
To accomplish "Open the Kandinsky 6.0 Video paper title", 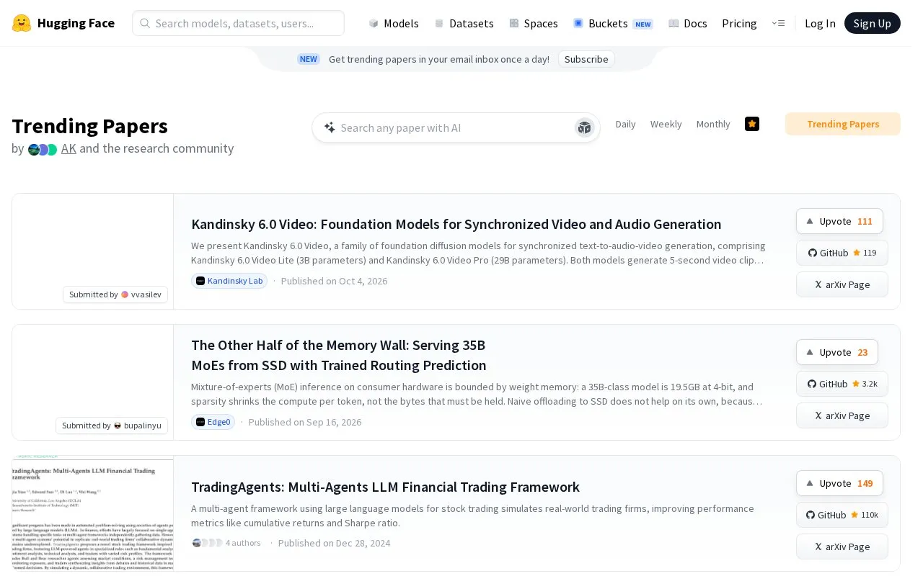I will click(456, 224).
